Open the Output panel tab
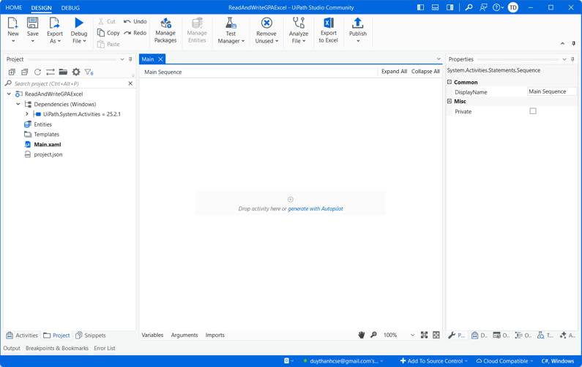This screenshot has height=367, width=582. pyautogui.click(x=12, y=349)
